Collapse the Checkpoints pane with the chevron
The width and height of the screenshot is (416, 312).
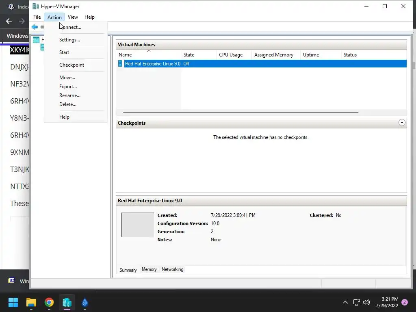tap(402, 123)
